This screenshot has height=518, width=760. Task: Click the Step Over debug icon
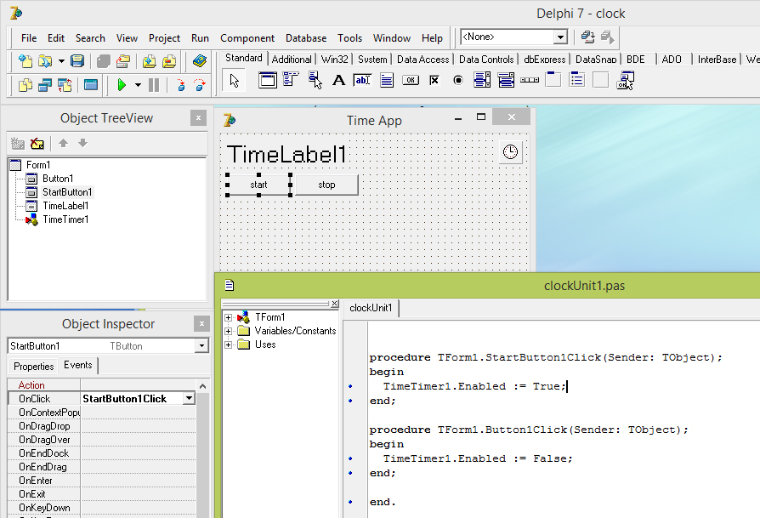pyautogui.click(x=199, y=85)
